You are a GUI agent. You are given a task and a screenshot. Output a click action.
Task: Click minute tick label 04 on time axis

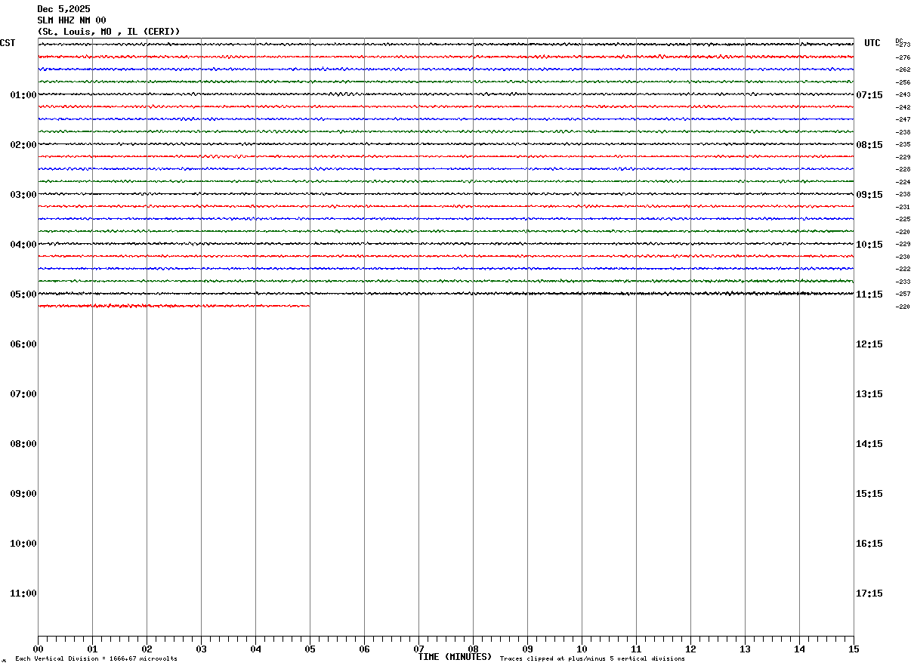tap(255, 649)
